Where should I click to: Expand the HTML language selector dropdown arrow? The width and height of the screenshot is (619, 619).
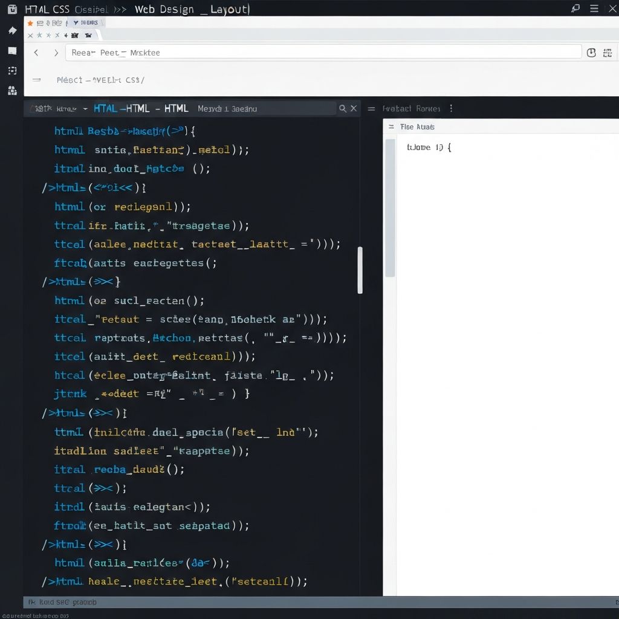(85, 108)
